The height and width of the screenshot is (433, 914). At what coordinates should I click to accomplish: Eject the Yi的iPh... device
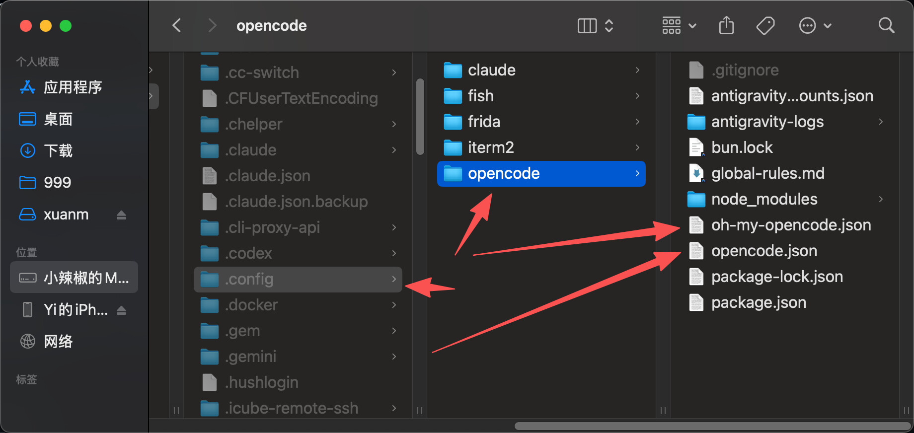click(121, 310)
